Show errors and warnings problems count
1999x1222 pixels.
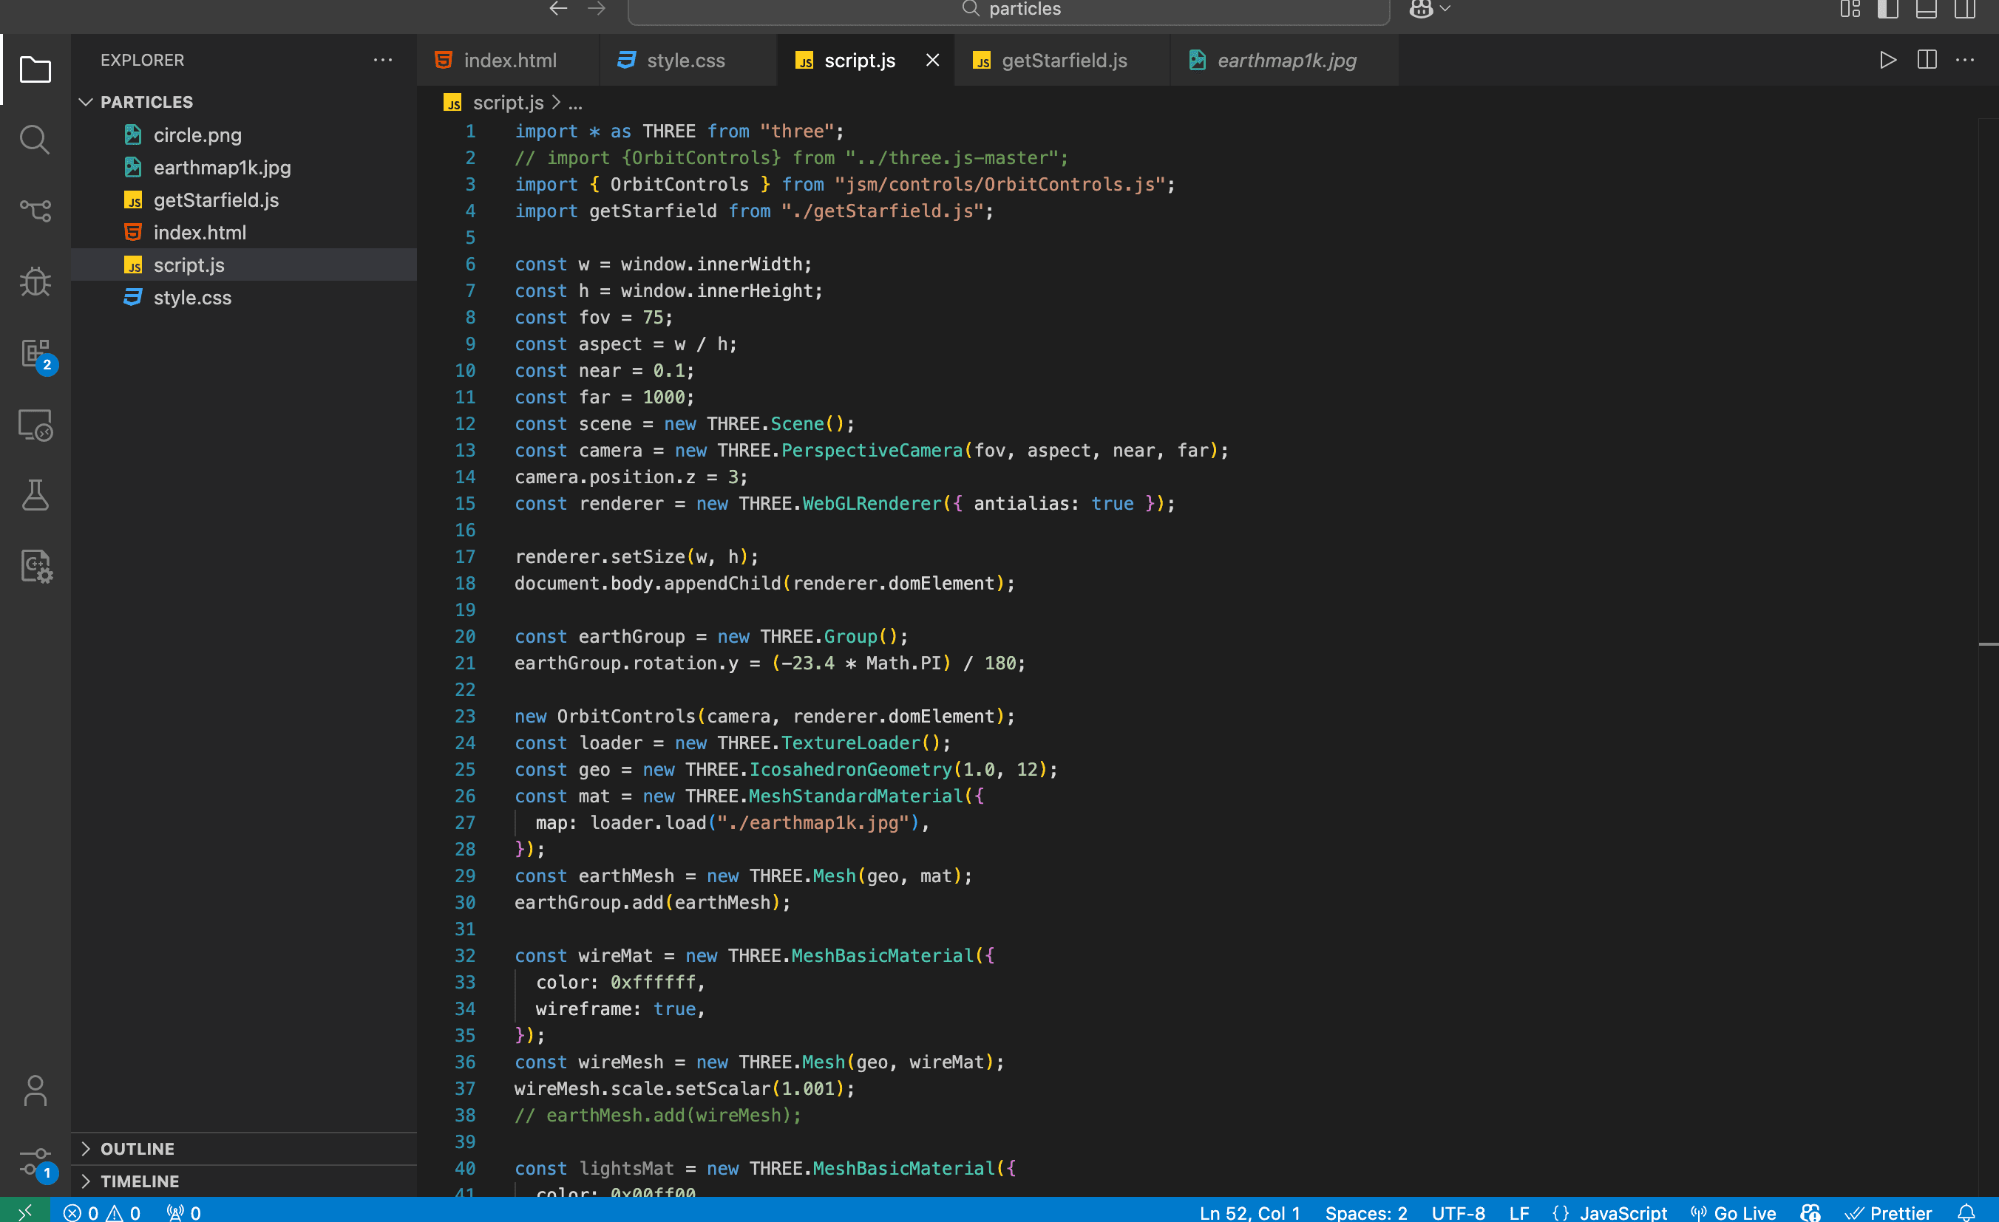click(x=102, y=1212)
